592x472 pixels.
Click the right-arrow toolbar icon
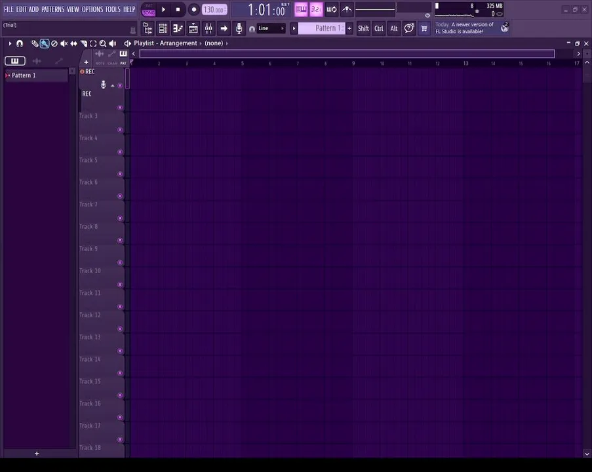pos(224,28)
